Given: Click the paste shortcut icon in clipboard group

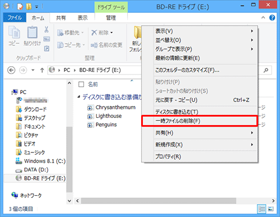Looking at the screenshot, I should coord(46,49).
